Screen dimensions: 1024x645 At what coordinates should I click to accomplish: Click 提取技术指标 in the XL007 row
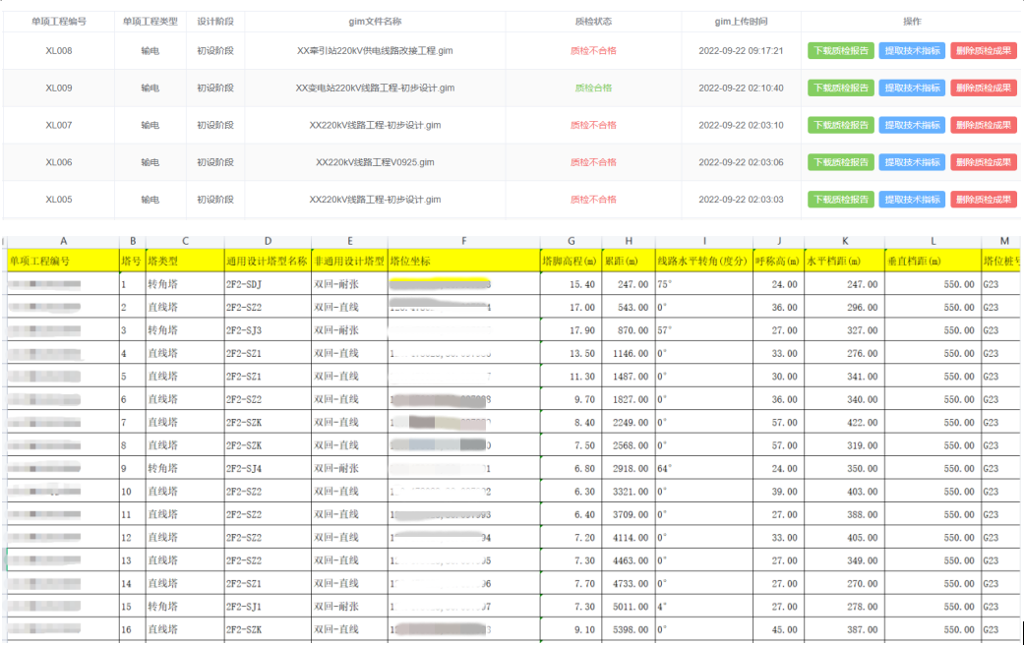click(x=912, y=125)
